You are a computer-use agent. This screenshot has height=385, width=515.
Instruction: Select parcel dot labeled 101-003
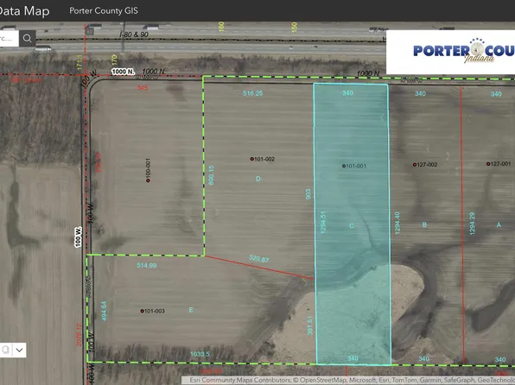143,311
